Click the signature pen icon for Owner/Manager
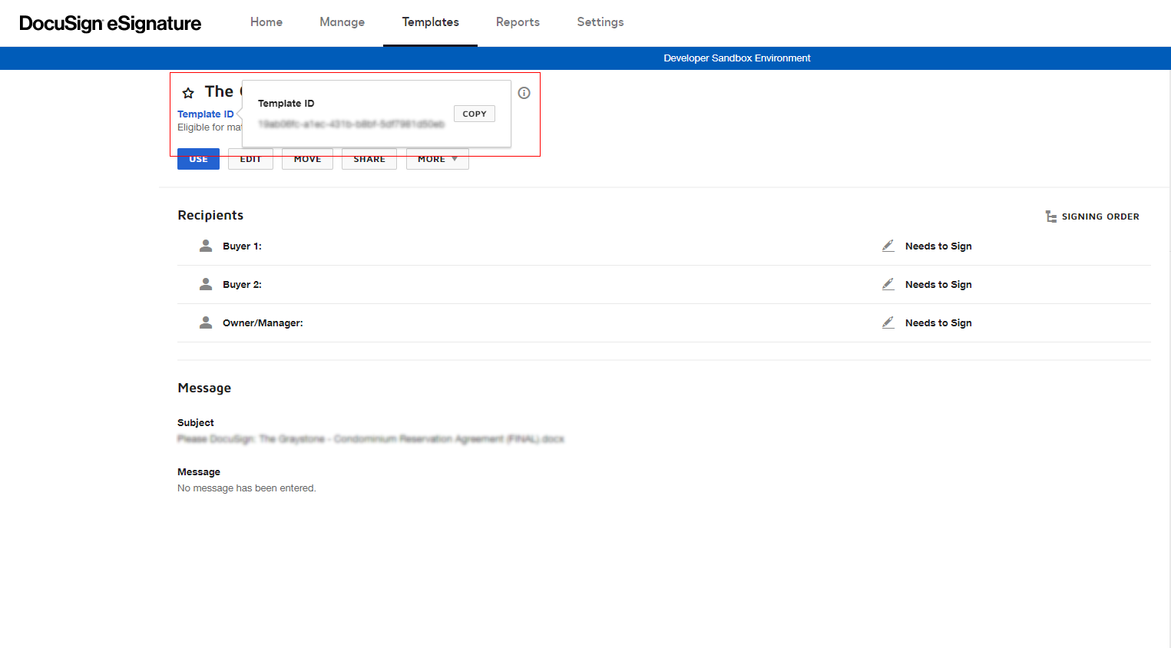 click(888, 322)
